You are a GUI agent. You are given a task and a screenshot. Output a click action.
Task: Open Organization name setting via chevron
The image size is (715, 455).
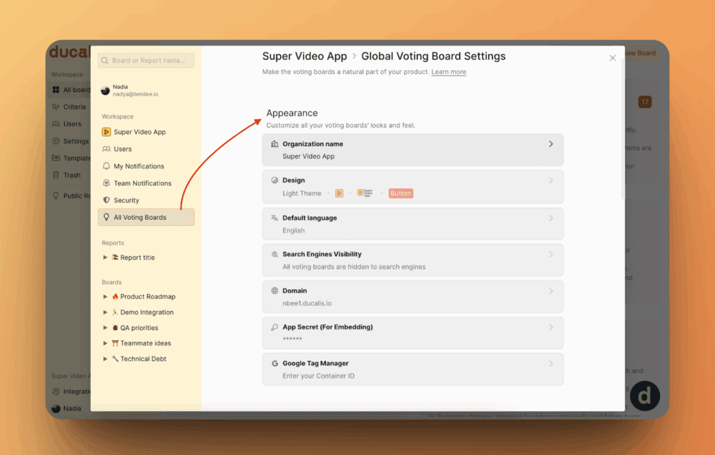(550, 144)
